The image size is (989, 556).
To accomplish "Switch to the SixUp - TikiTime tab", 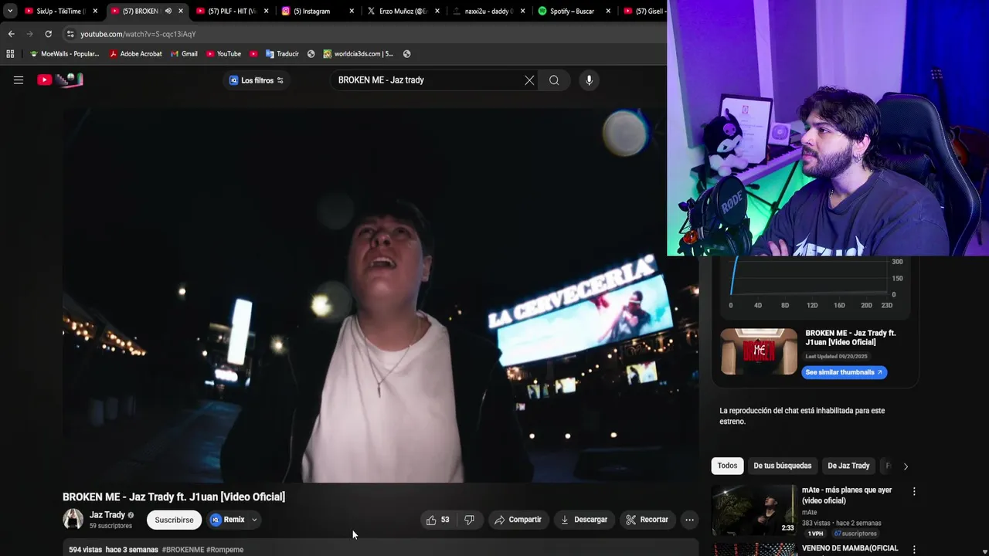I will [x=62, y=11].
